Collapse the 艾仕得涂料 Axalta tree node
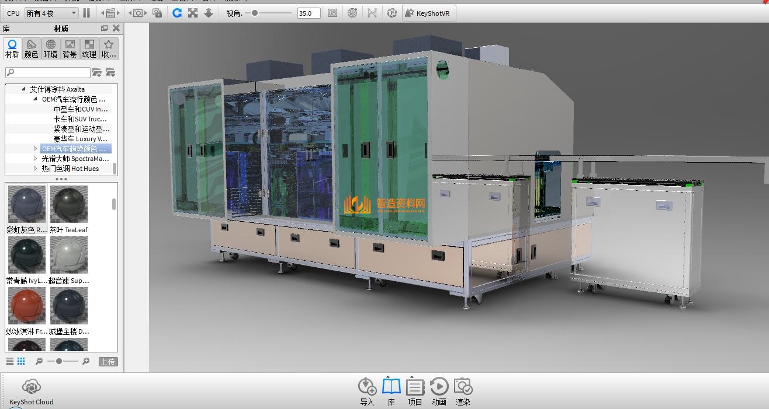 coord(24,89)
